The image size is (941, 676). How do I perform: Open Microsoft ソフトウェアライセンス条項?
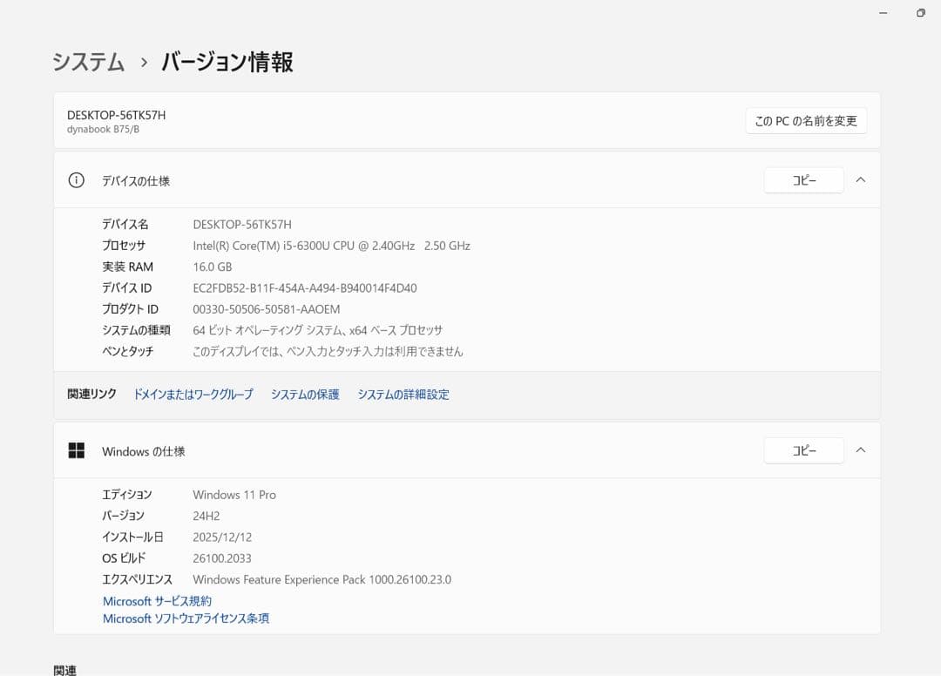pos(186,619)
